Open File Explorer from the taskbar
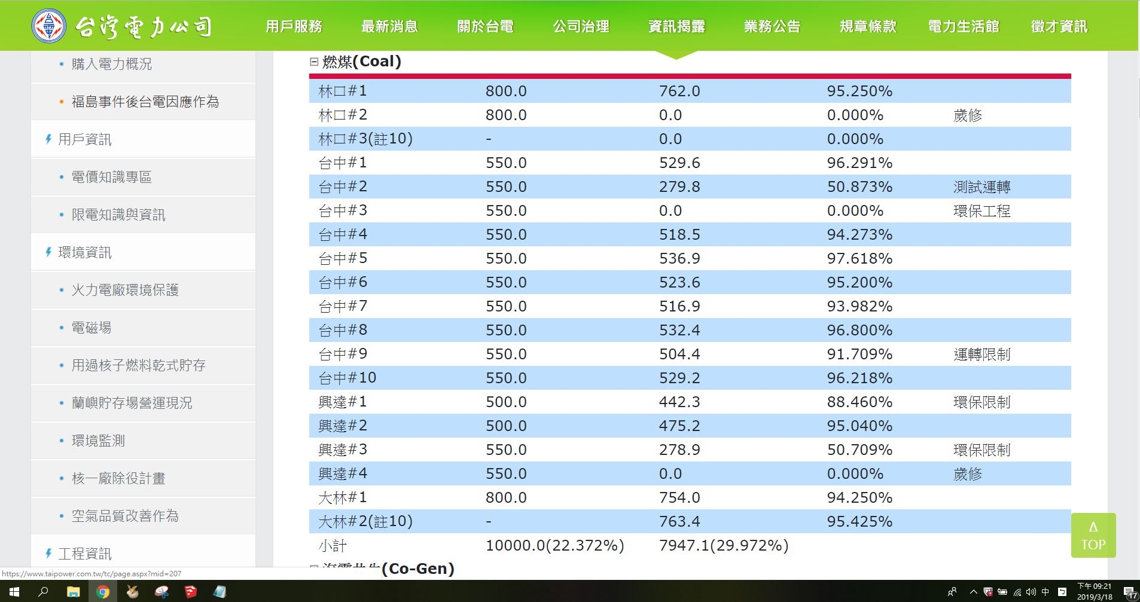The height and width of the screenshot is (602, 1140). pyautogui.click(x=73, y=591)
